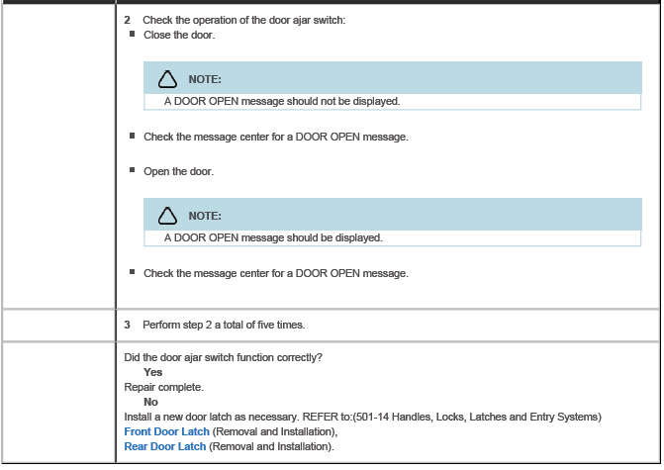Image resolution: width=664 pixels, height=470 pixels.
Task: Click "Check the operation of the door ajar switch"
Action: pyautogui.click(x=243, y=20)
